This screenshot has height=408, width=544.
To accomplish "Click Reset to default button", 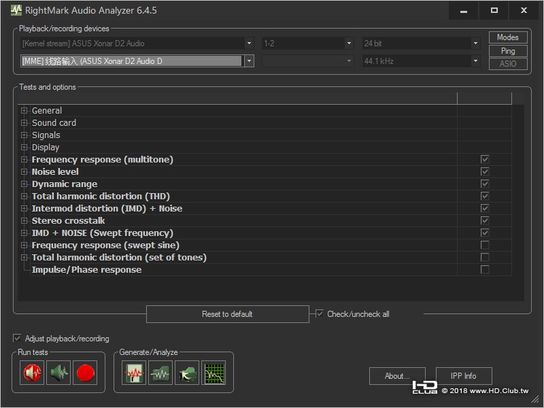I will [227, 314].
